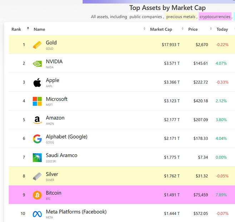235x222 pixels.
Task: Filter by cryptocurrencies tag
Action: pyautogui.click(x=215, y=17)
